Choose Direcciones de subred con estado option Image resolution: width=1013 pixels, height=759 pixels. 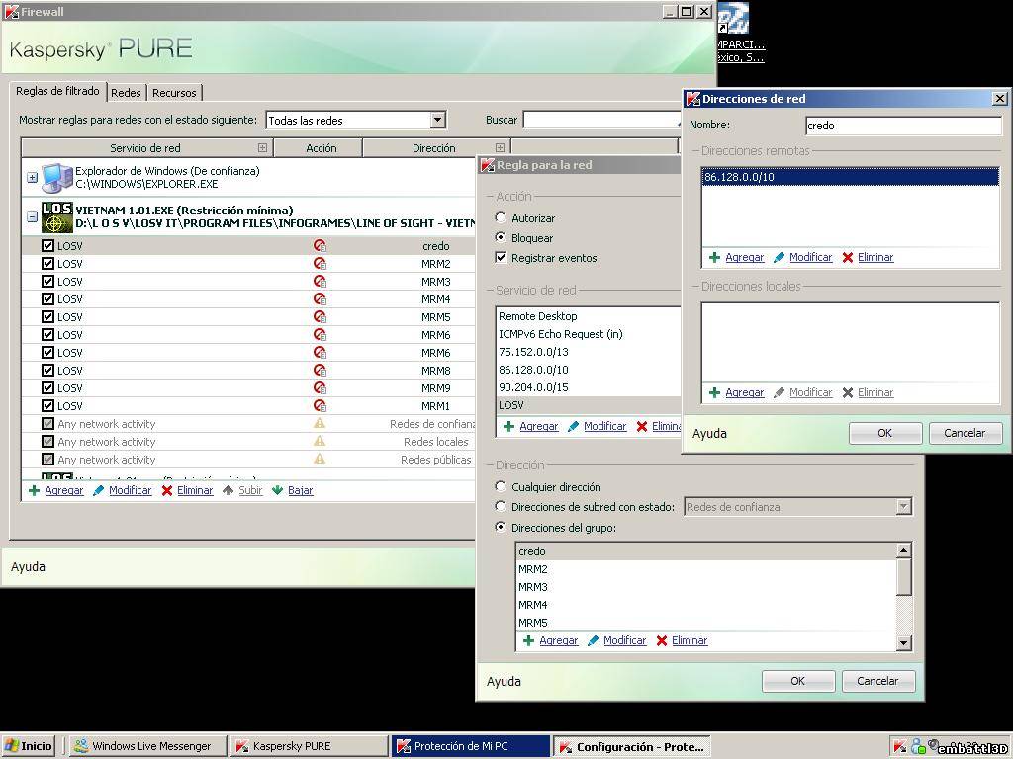point(501,507)
